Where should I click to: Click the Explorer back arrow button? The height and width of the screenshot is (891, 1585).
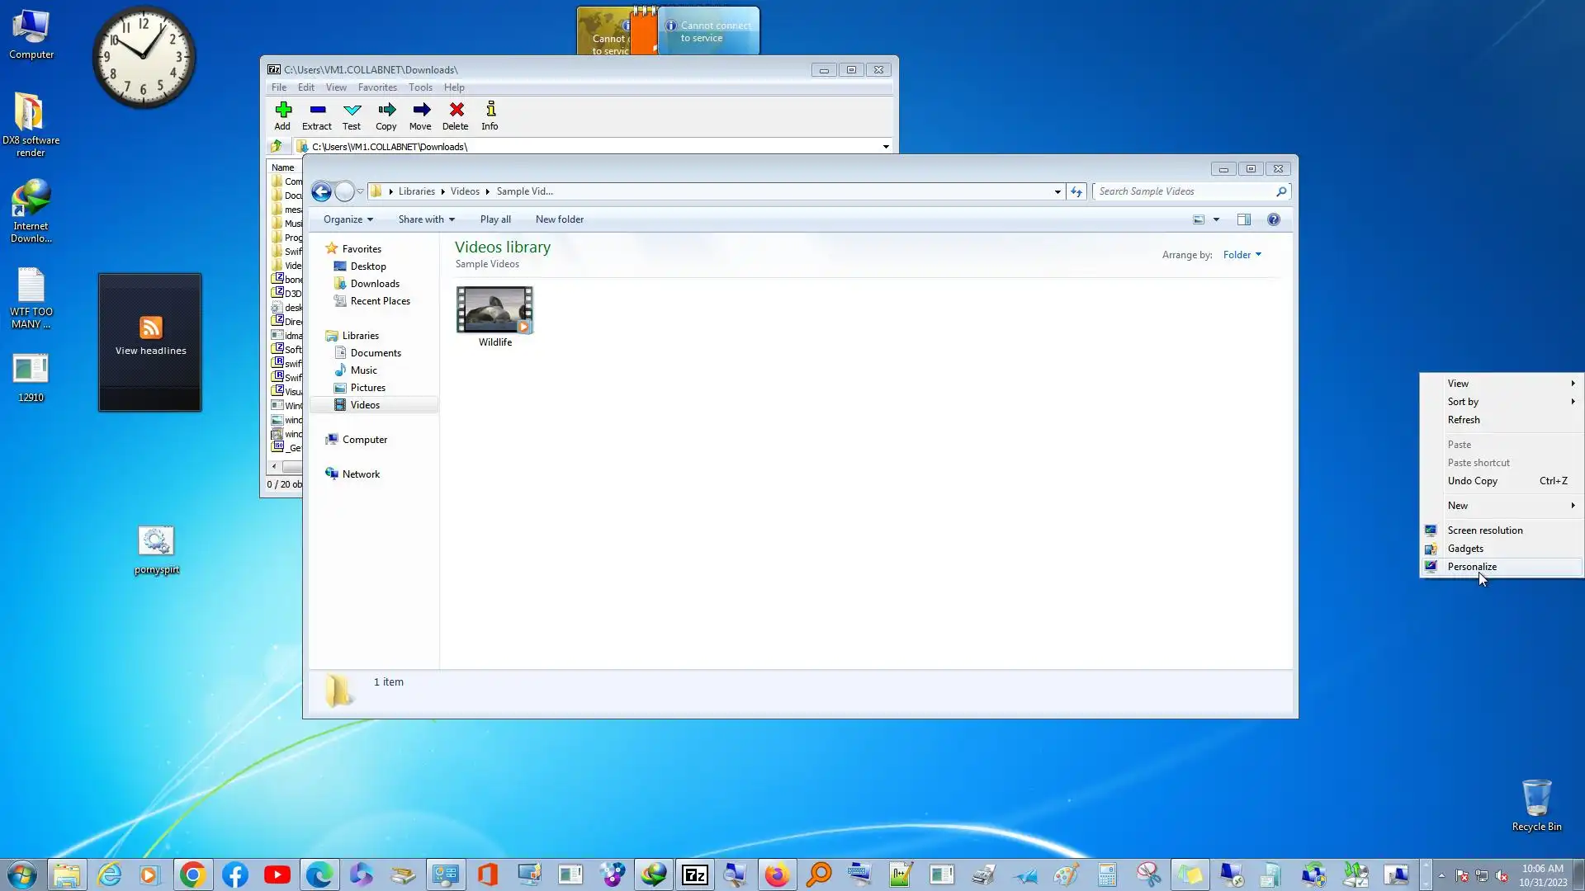pos(321,191)
